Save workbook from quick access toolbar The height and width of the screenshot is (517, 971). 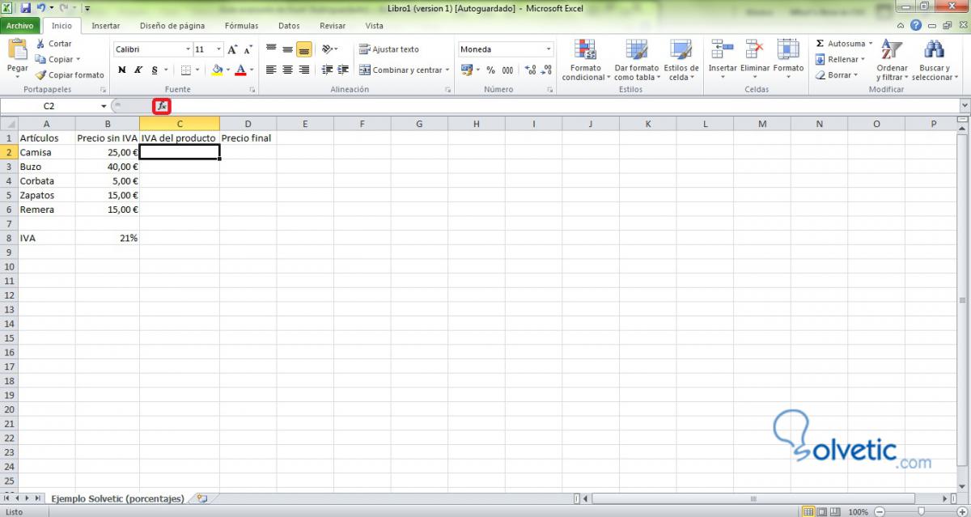(26, 7)
